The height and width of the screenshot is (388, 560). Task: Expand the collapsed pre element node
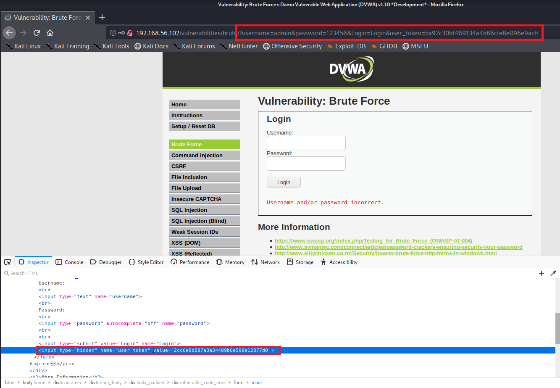pos(32,364)
